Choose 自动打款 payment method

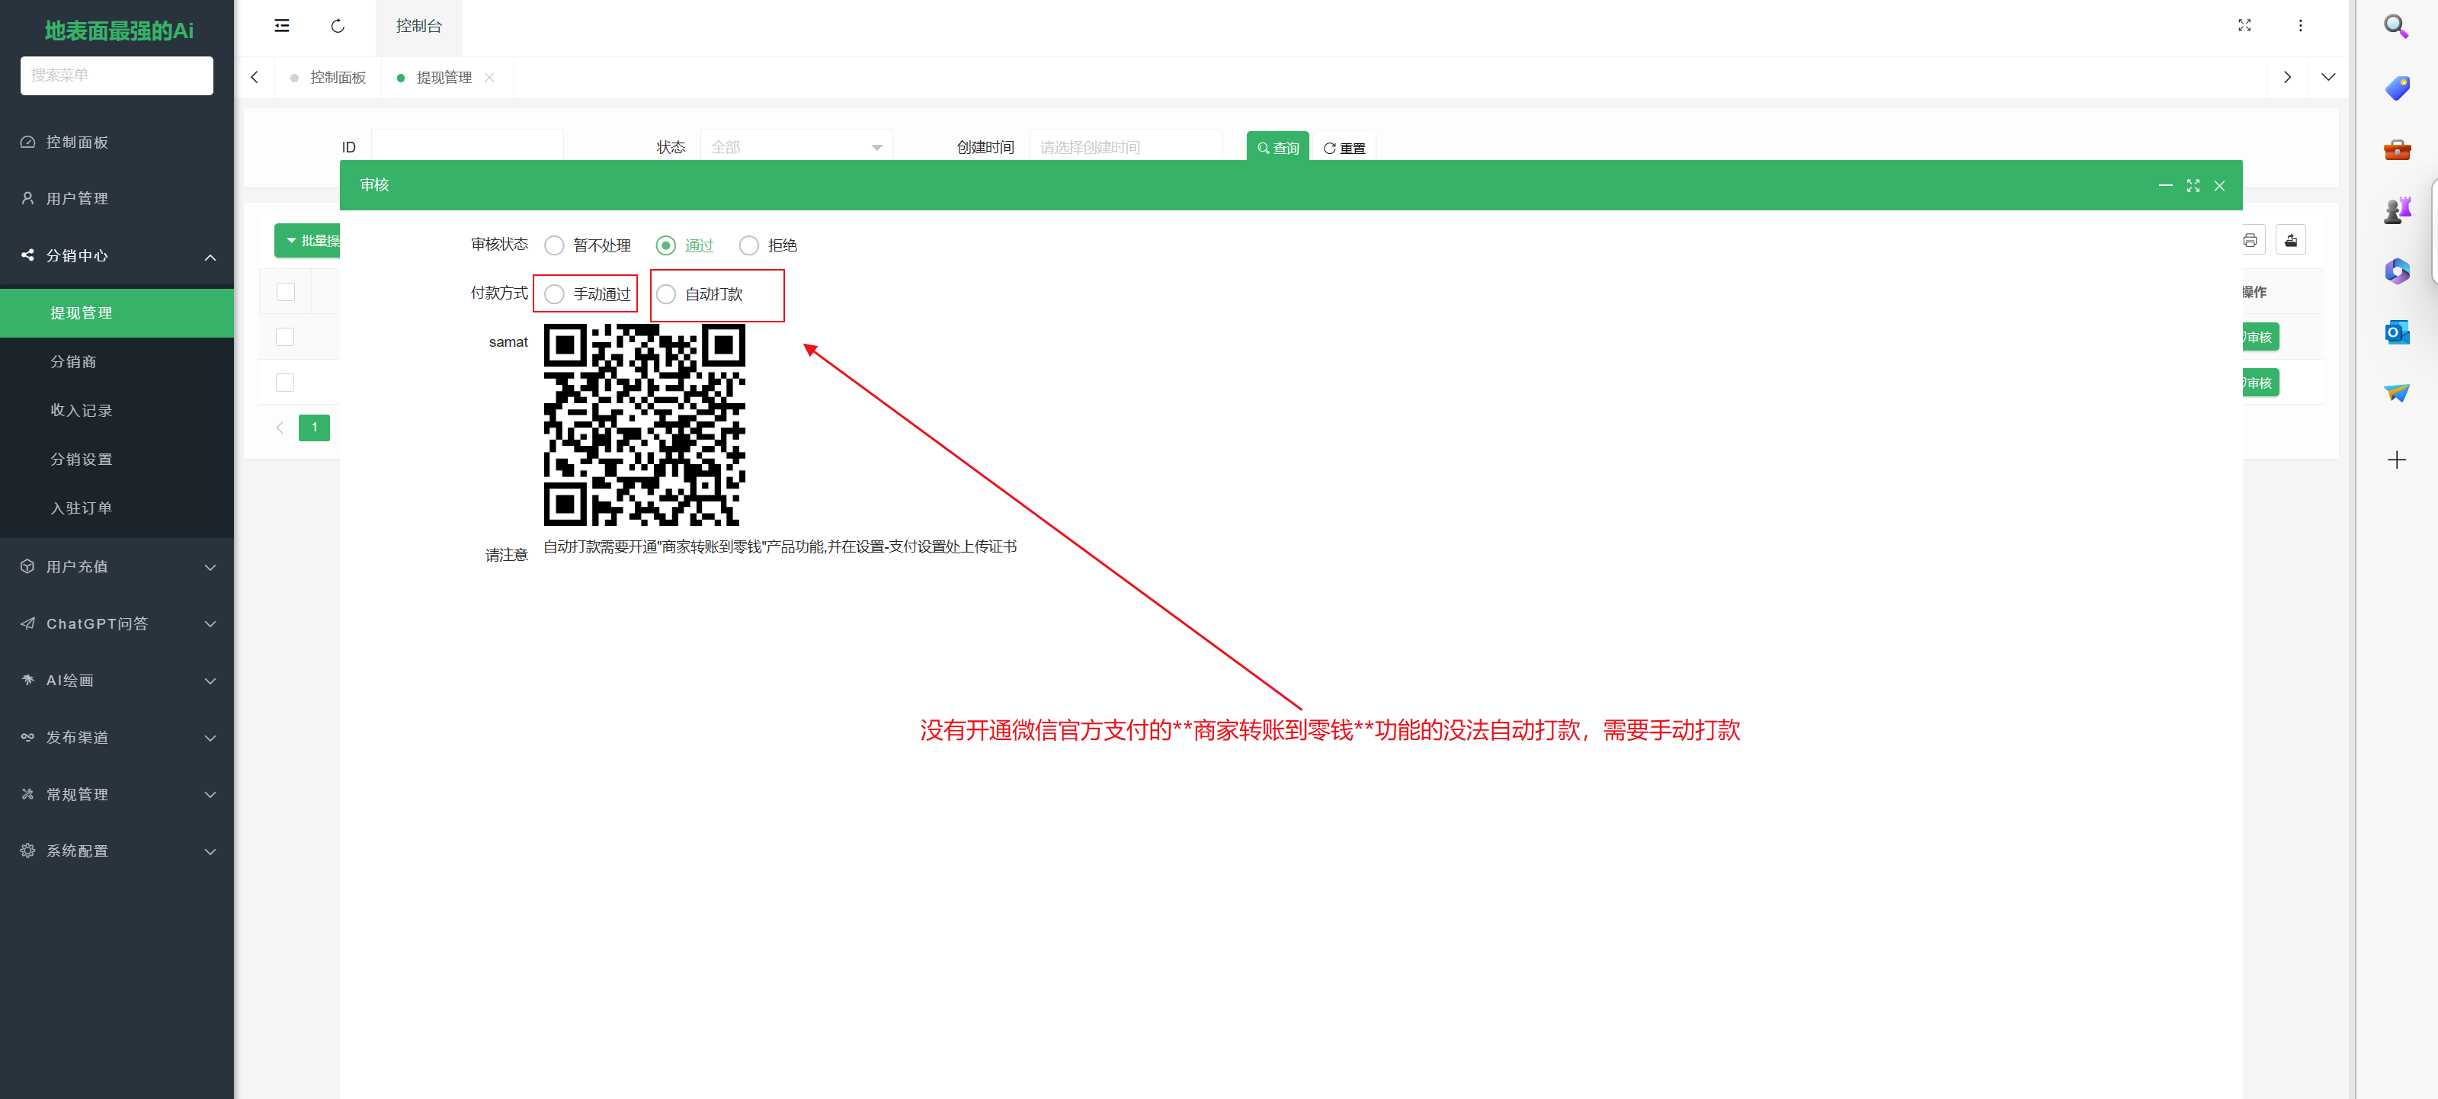coord(700,294)
